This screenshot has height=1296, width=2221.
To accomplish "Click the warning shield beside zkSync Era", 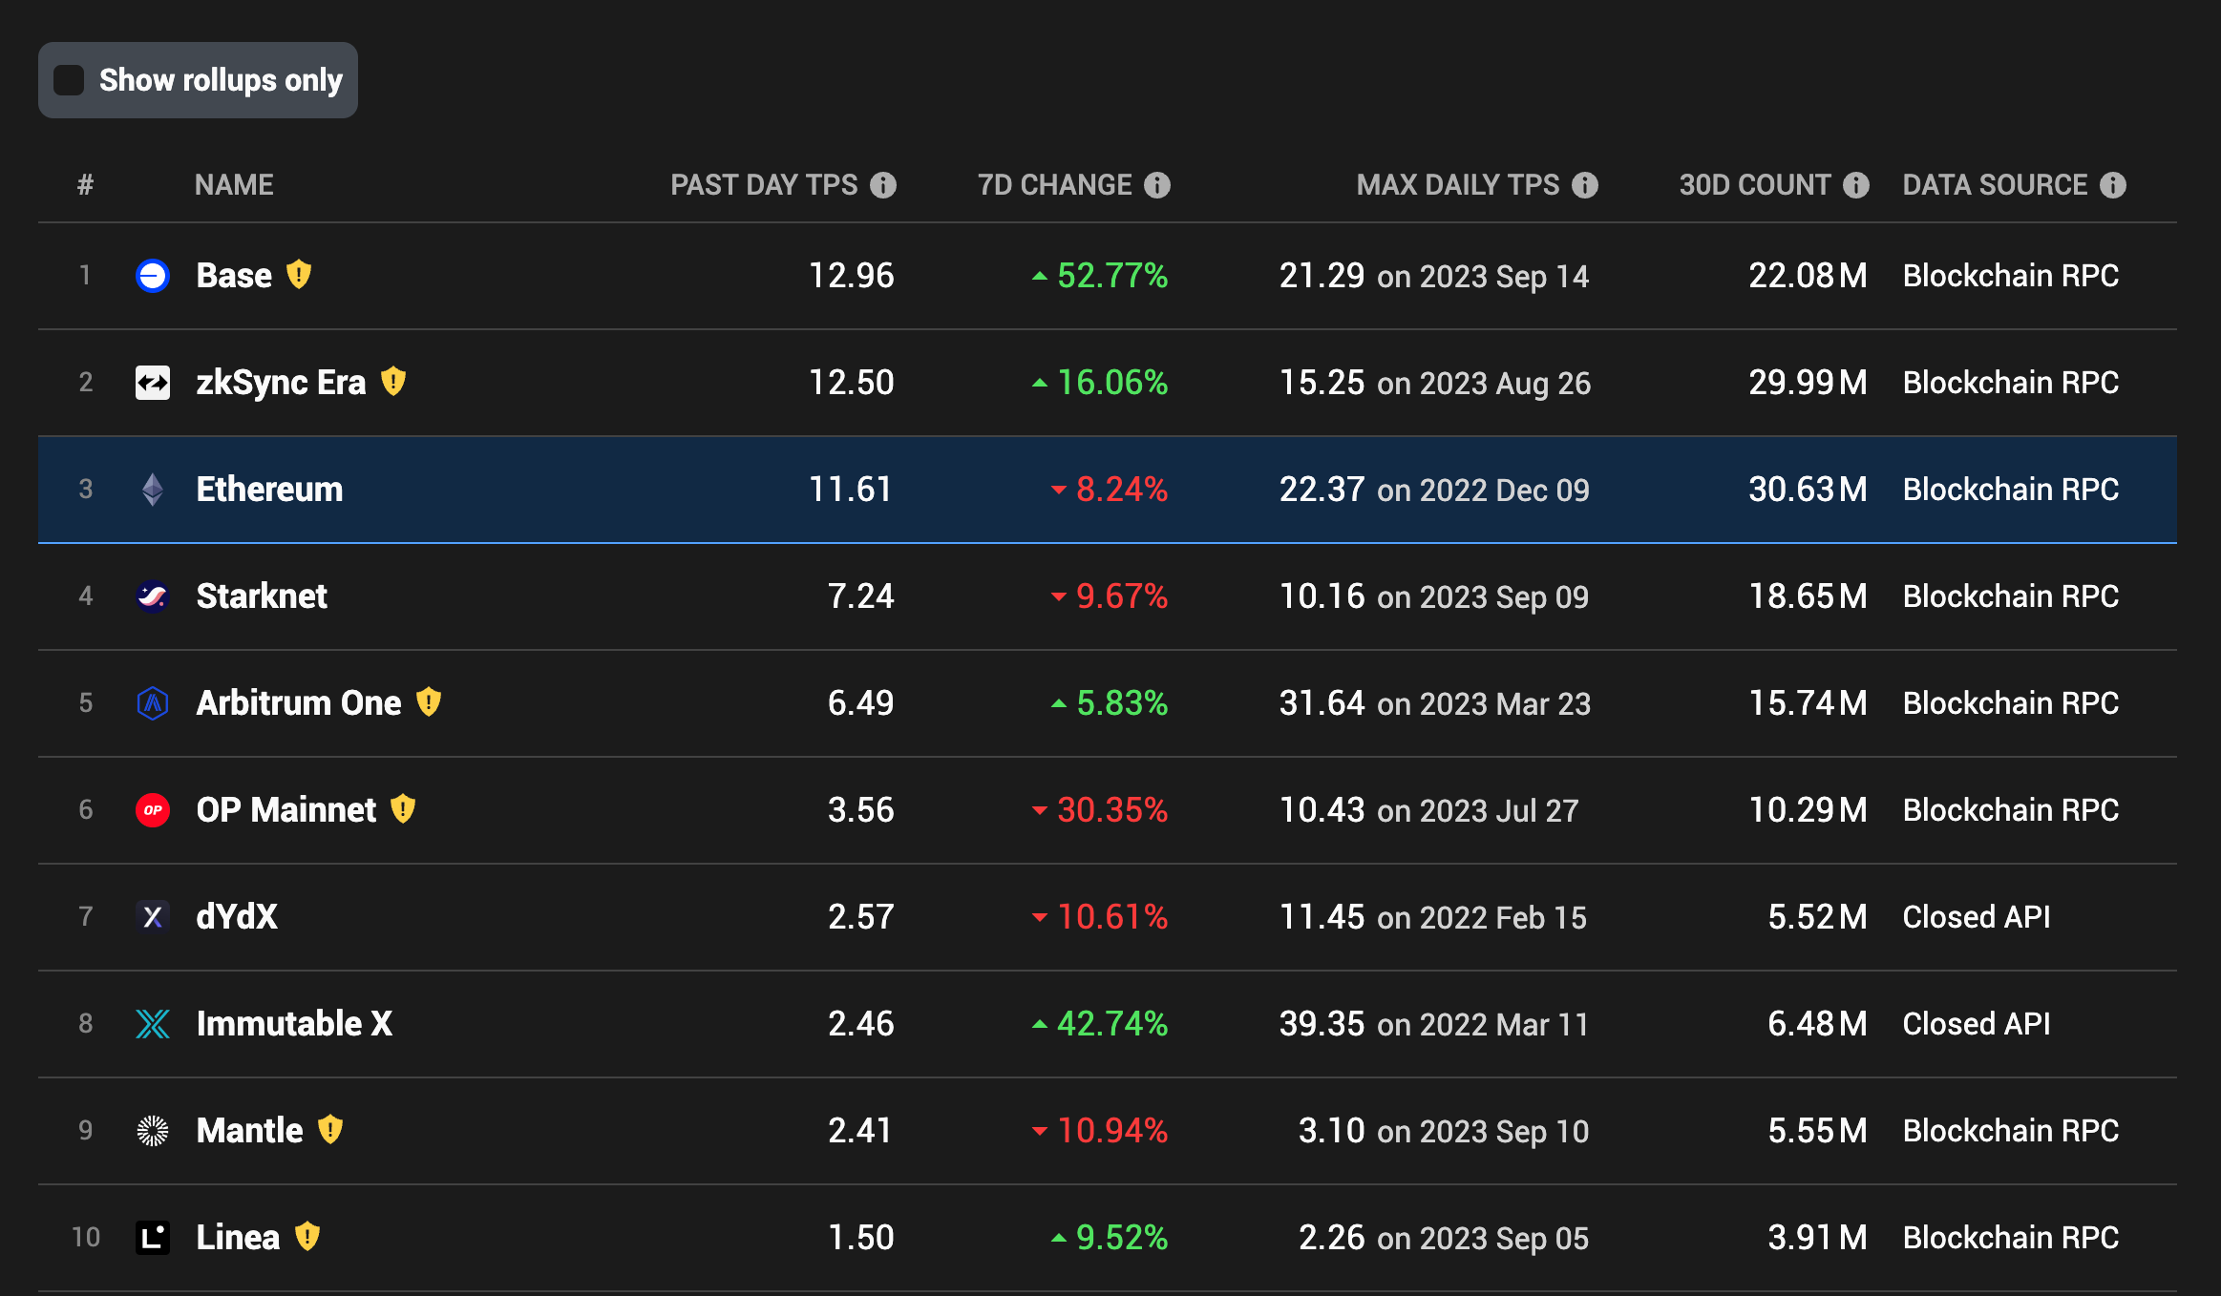I will (393, 382).
